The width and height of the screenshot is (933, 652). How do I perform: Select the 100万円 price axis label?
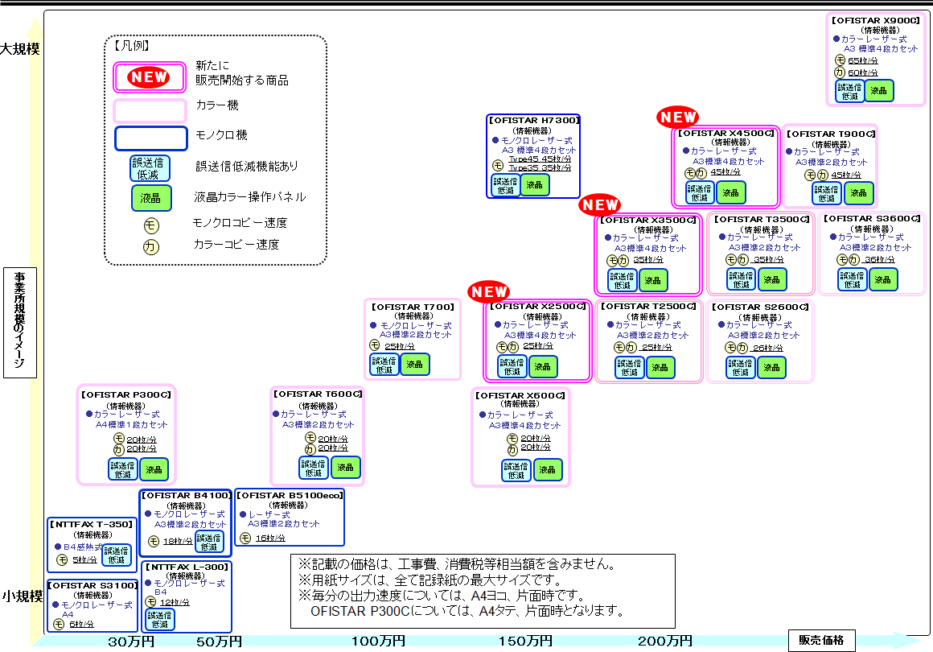click(379, 642)
